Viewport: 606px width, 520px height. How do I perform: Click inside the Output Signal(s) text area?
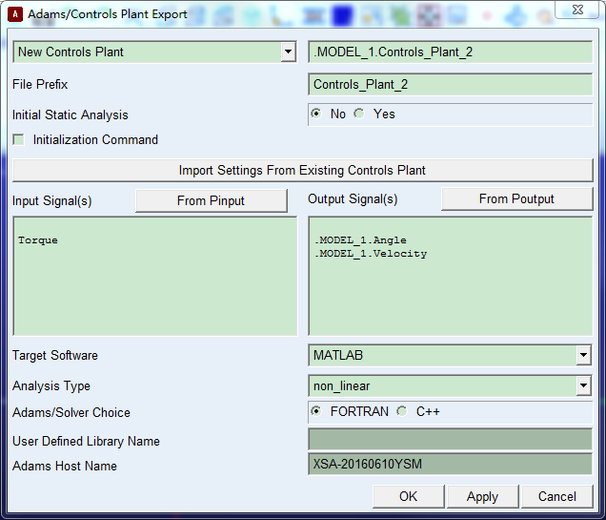point(450,277)
